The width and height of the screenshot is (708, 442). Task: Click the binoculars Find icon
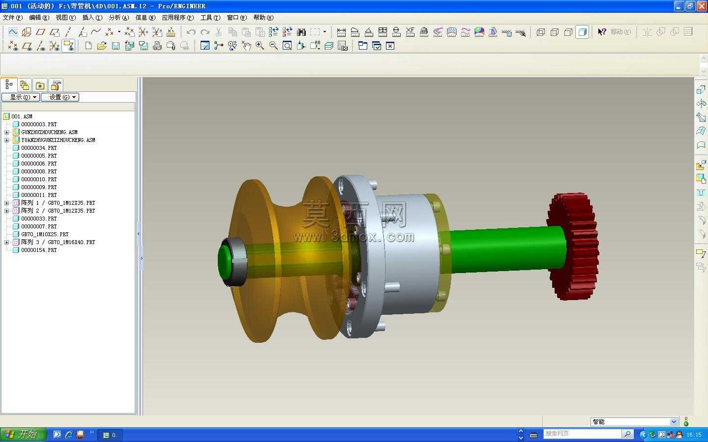click(301, 32)
